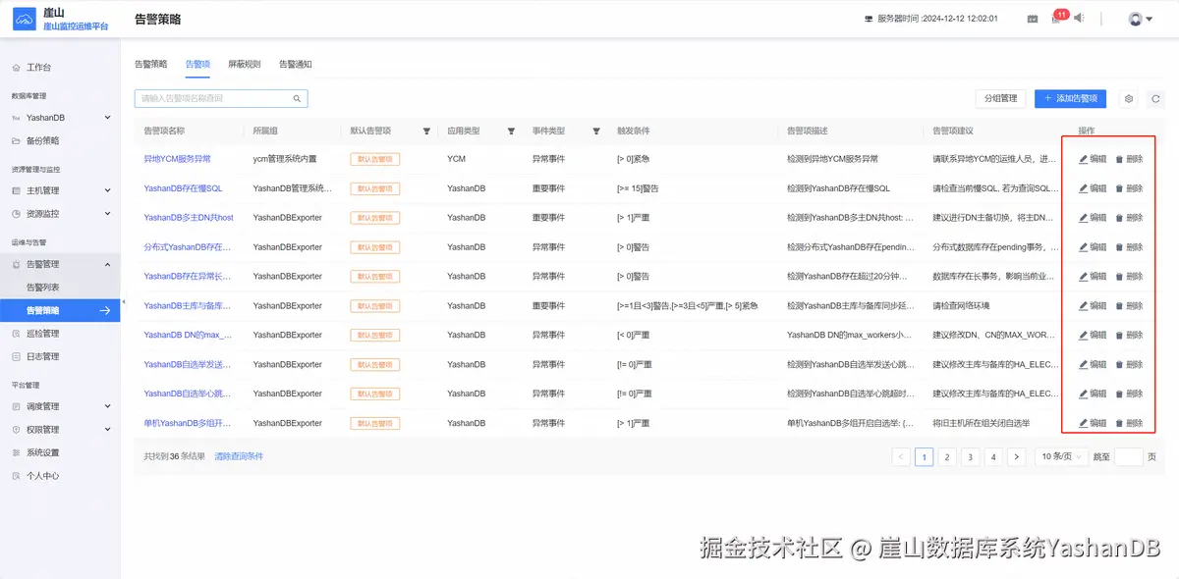Delete the 异地YCM服务异常 alert item
Viewport: 1179px width, 579px height.
[1129, 159]
